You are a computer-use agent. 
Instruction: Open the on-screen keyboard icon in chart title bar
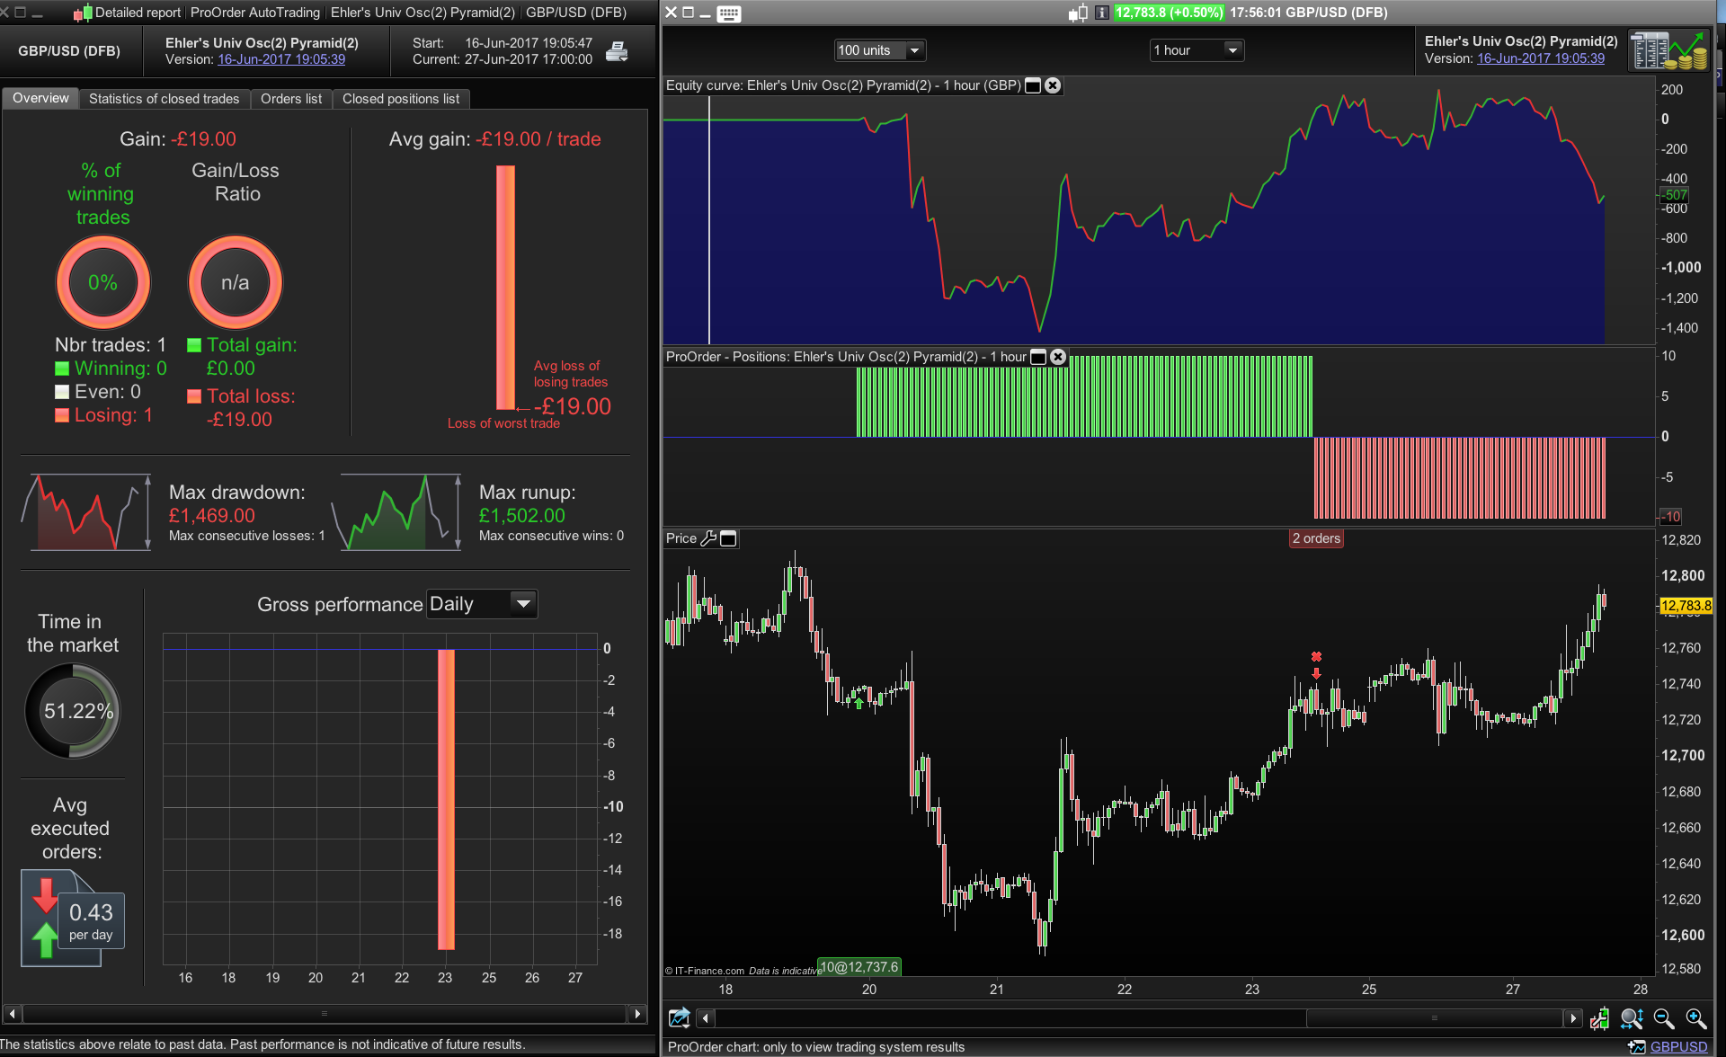click(x=729, y=13)
